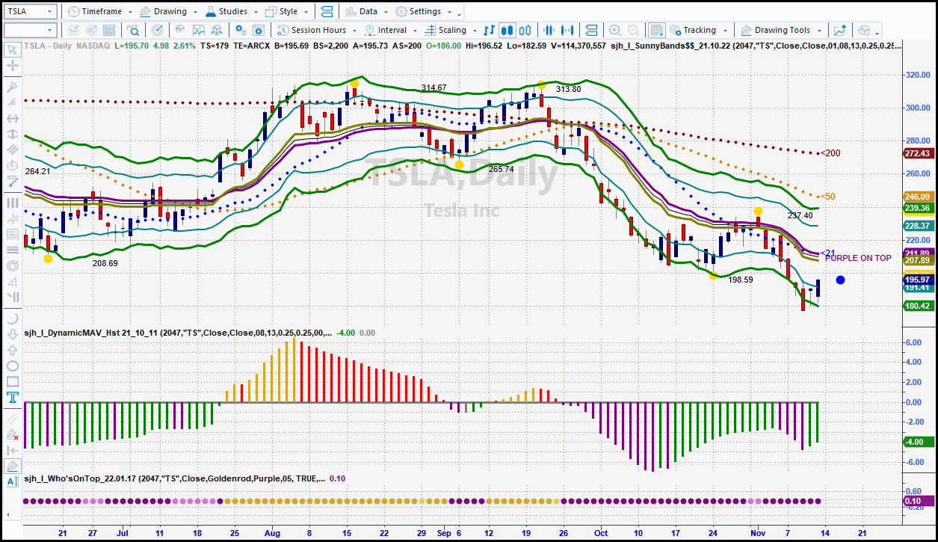
Task: Click the new chart icon with plus sign
Action: [840, 31]
